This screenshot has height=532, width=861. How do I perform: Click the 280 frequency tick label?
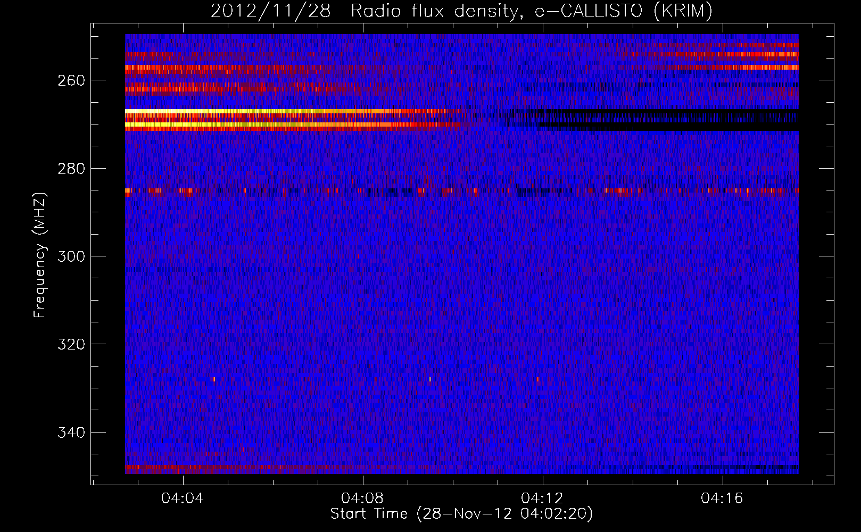(71, 169)
